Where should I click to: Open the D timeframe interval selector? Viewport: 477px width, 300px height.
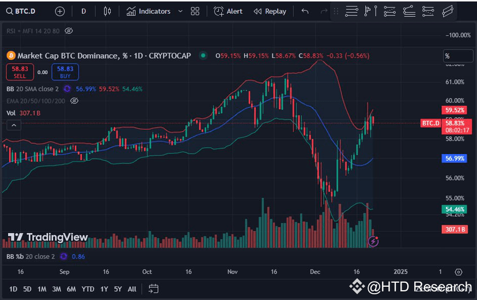pos(84,11)
